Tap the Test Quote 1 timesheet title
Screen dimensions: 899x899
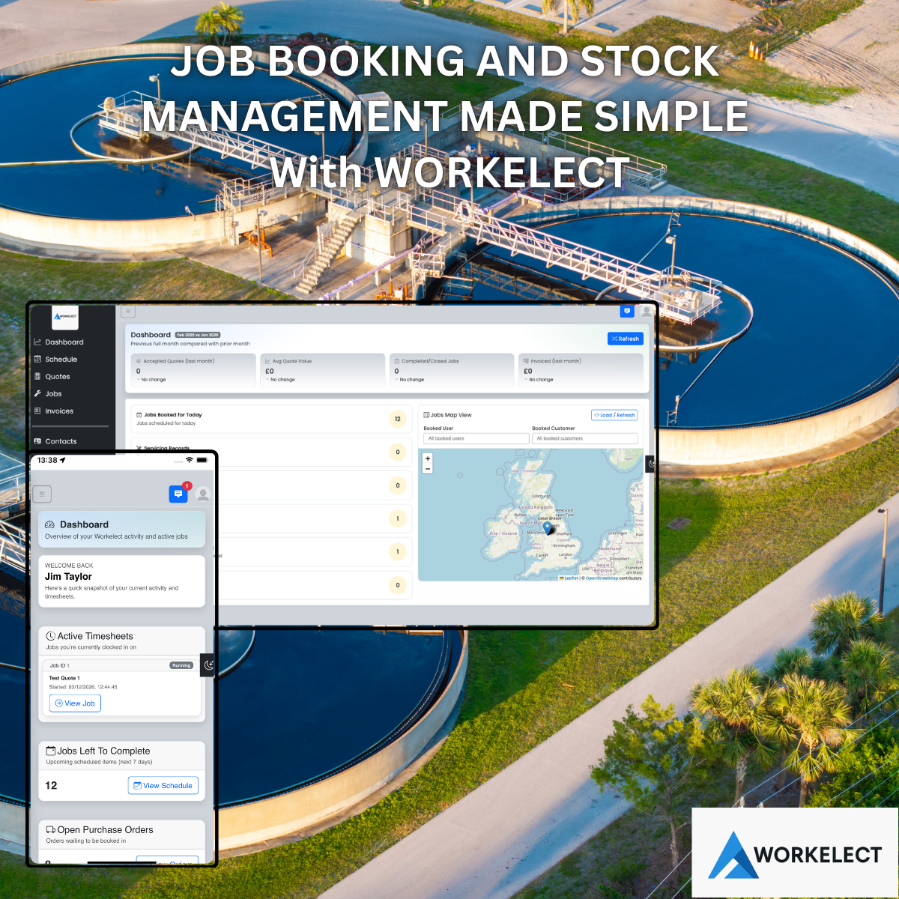click(x=64, y=678)
